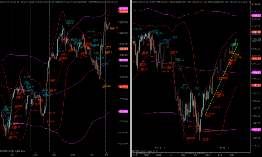Click the 3/27 date label

click(x=12, y=155)
